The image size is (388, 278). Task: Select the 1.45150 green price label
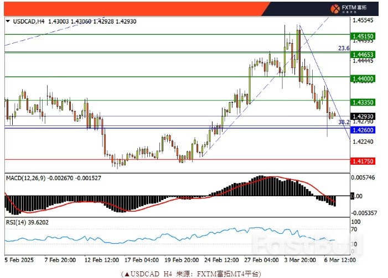coord(363,35)
